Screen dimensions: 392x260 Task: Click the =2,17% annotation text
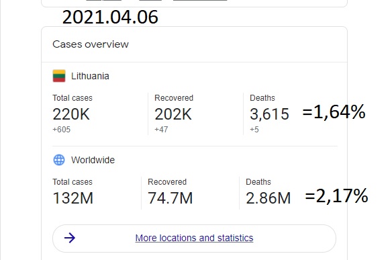[336, 196]
